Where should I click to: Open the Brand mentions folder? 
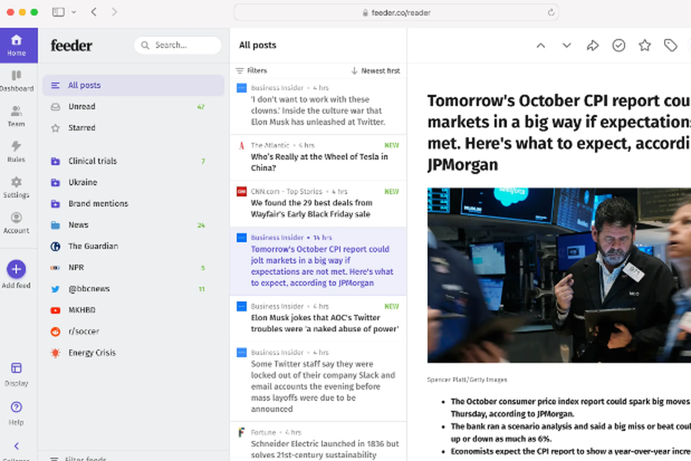[x=133, y=203]
